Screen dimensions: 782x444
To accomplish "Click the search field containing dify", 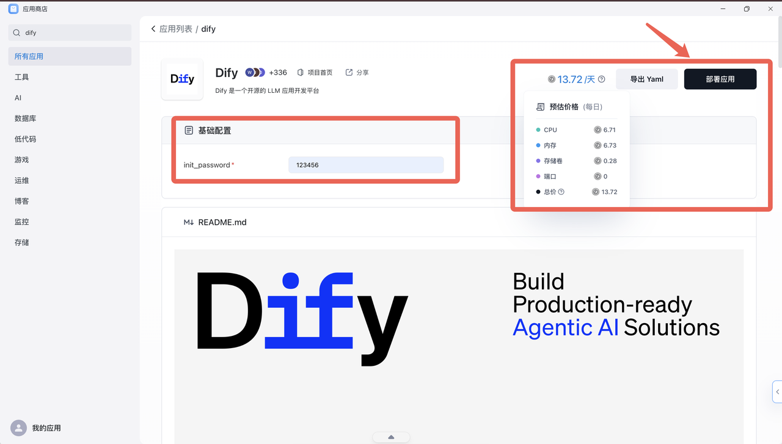I will click(x=70, y=33).
